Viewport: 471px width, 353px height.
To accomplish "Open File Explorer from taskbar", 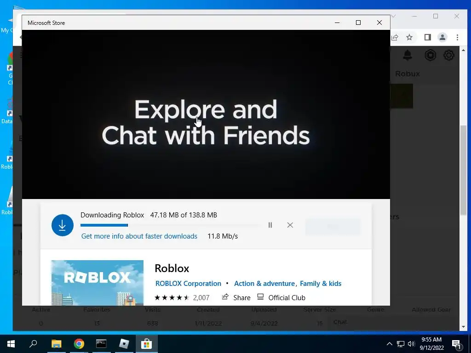I will (56, 344).
